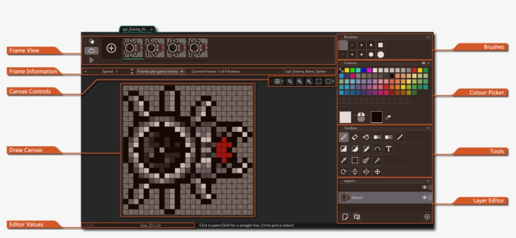Hide the default layer with its eye
Viewport: 516px width, 238px height.
point(424,198)
